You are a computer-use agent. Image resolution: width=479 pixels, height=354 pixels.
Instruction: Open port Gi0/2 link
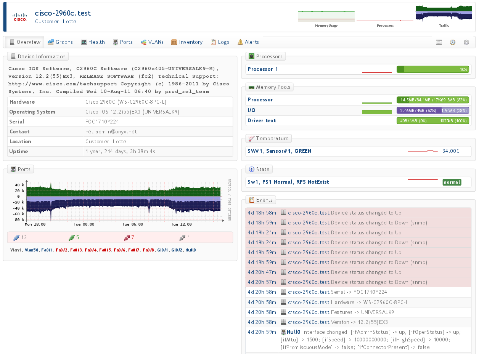(177, 250)
